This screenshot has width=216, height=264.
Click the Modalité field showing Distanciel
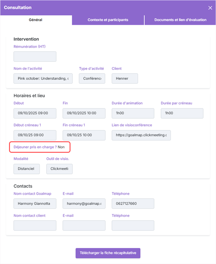point(27,169)
